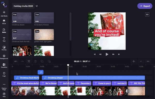Screen dimensions: 155x99
Task: Click the Clipchamp logo icon
Action: (x=4, y=4)
